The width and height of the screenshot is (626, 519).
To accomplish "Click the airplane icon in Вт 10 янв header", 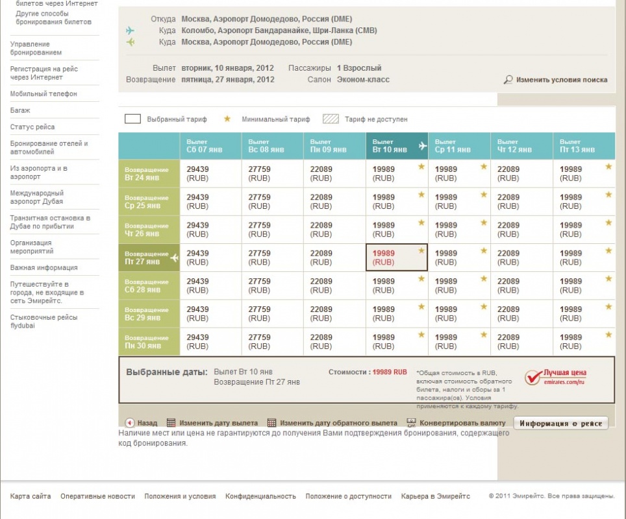I will (x=423, y=146).
